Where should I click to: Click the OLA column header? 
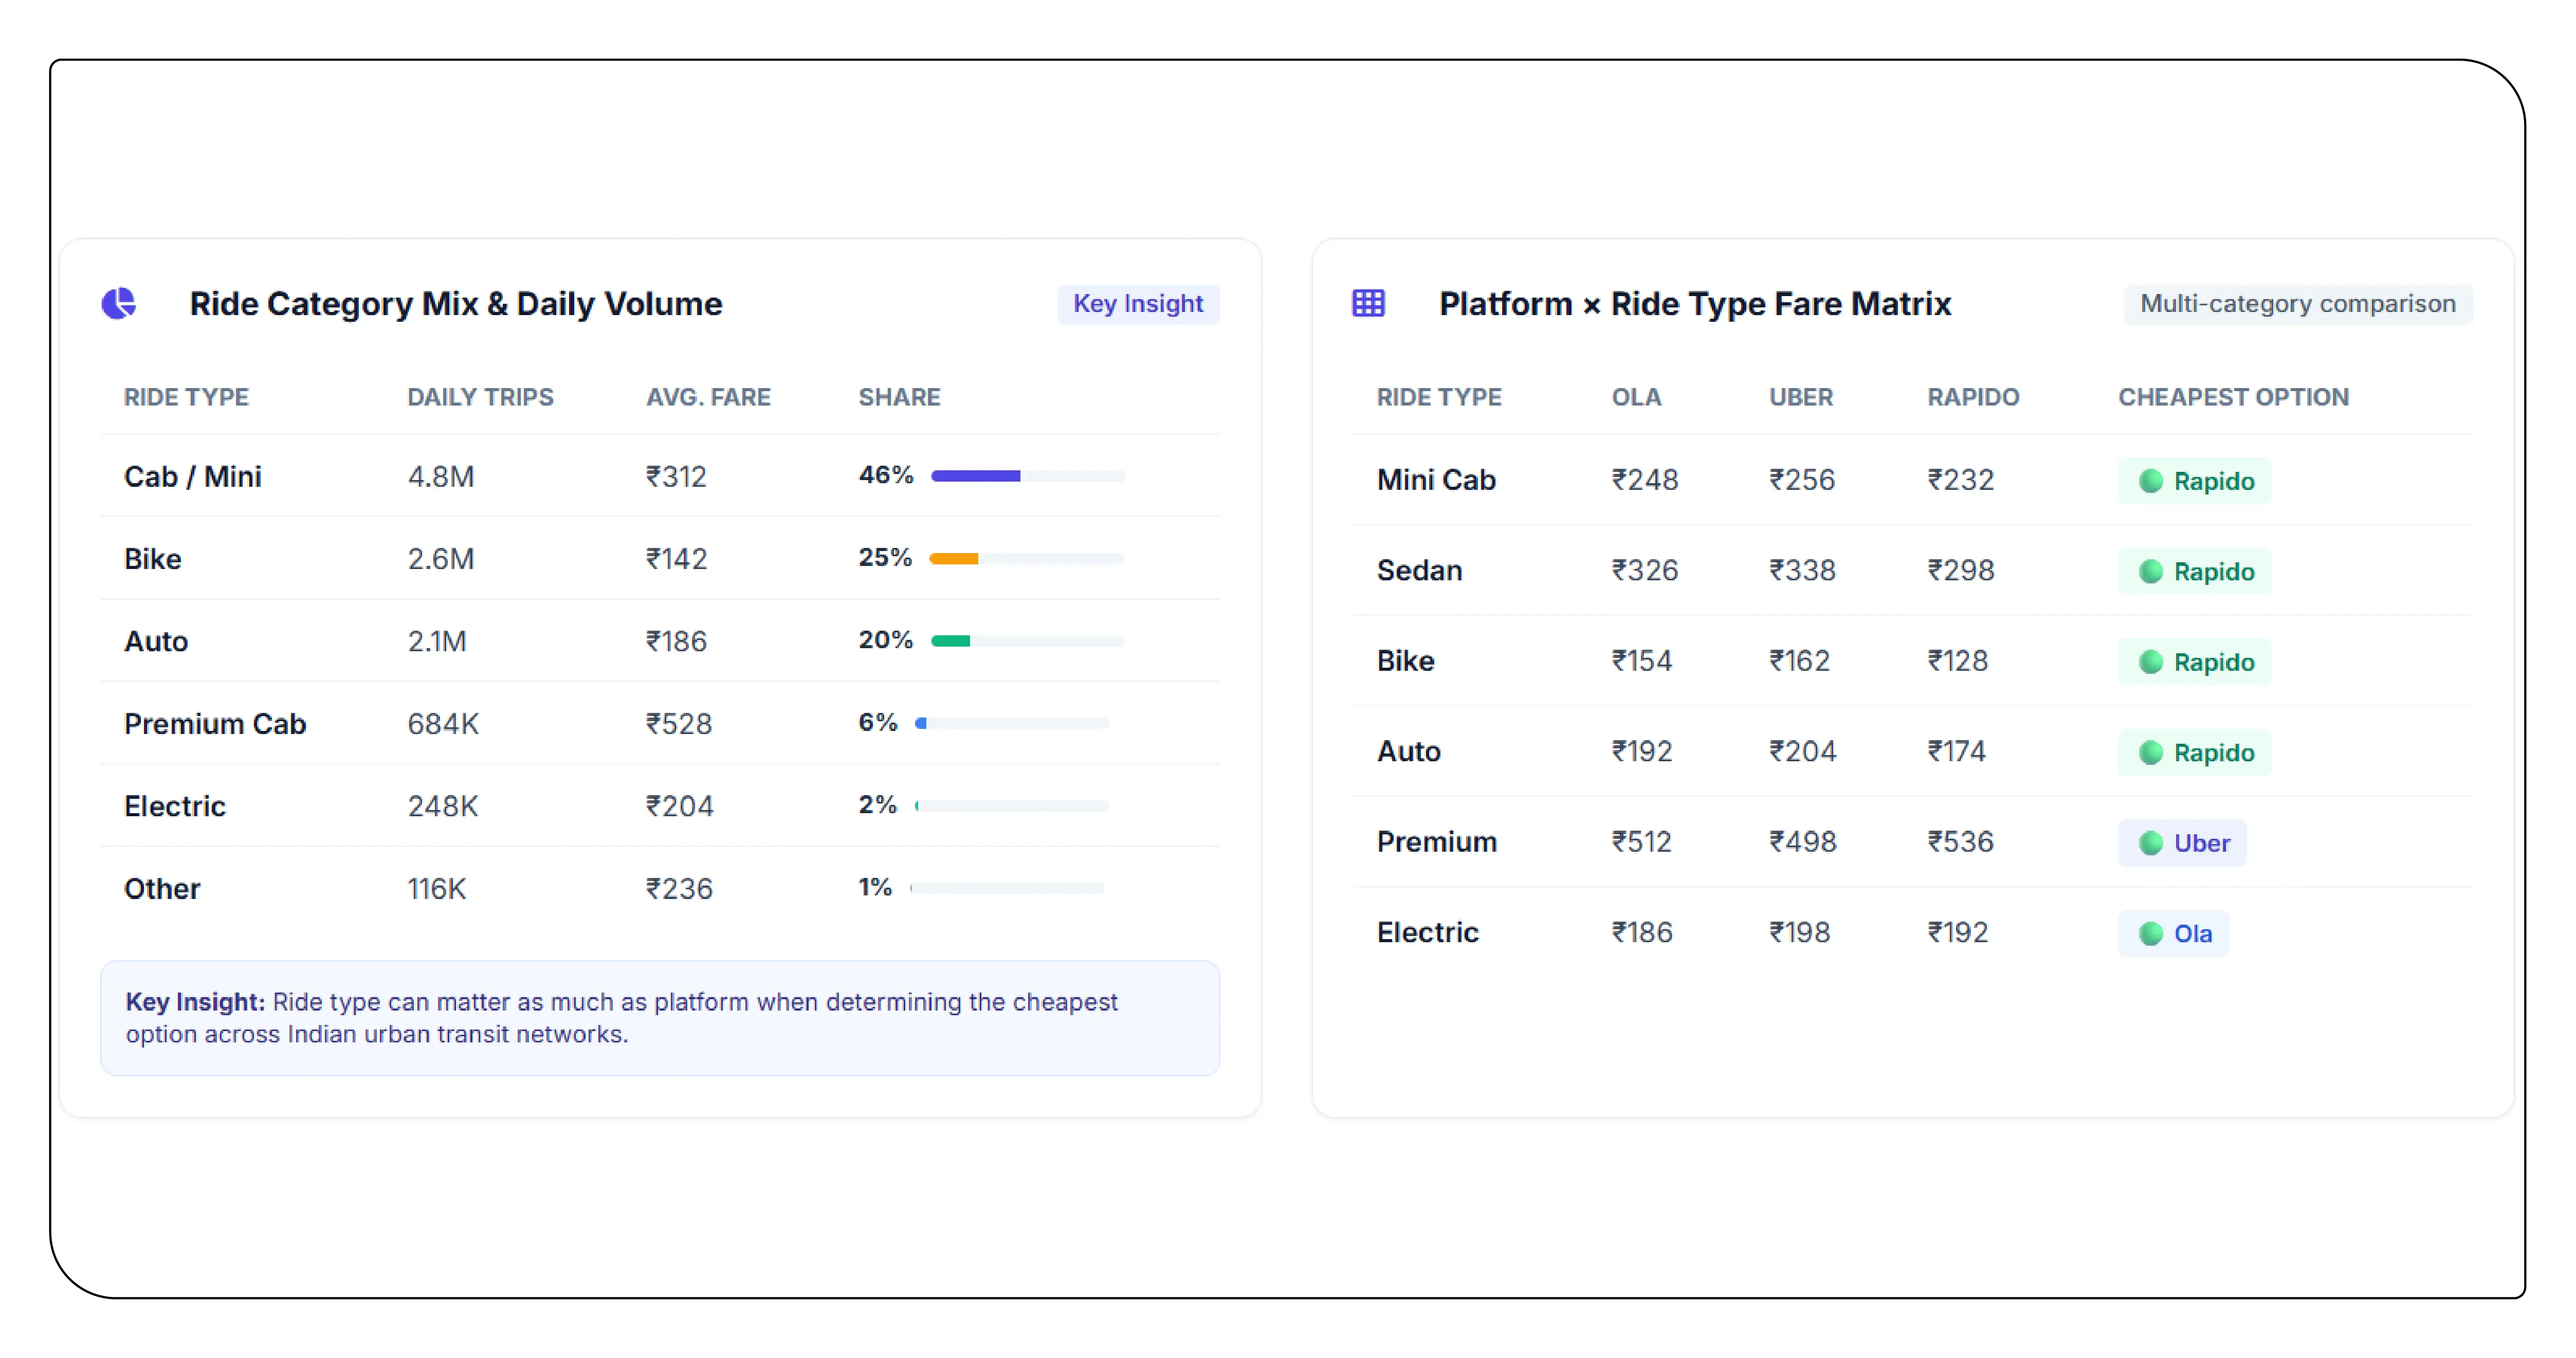(x=1636, y=397)
